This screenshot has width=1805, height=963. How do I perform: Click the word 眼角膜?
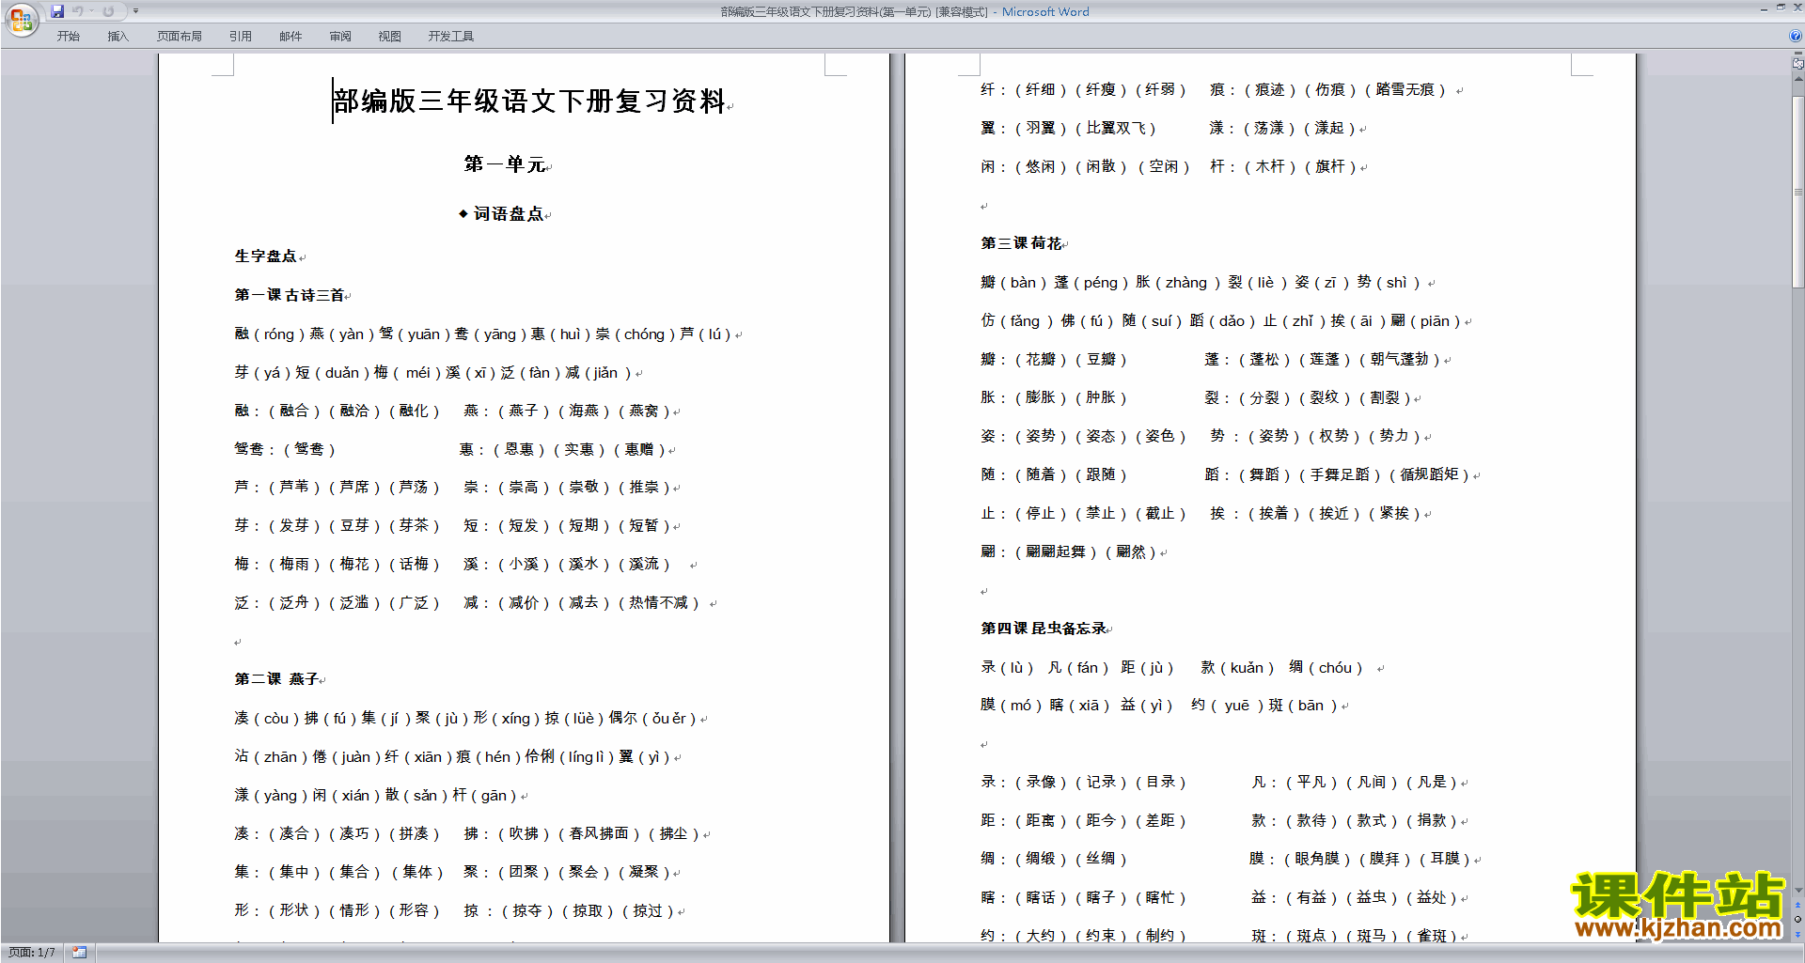pyautogui.click(x=1318, y=859)
